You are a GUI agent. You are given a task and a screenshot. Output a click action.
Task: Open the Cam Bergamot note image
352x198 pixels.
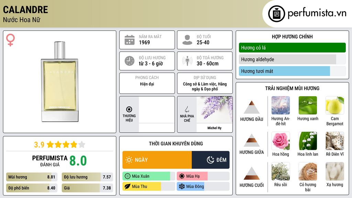(x=335, y=105)
